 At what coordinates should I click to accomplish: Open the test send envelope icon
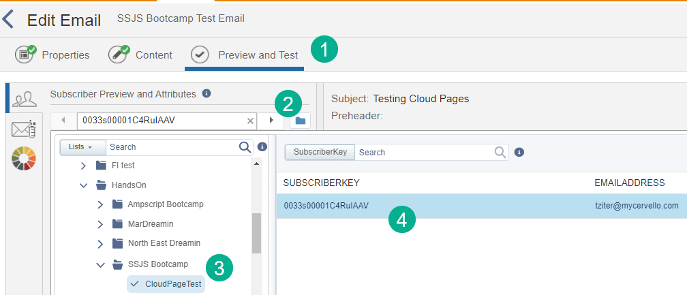[x=24, y=129]
